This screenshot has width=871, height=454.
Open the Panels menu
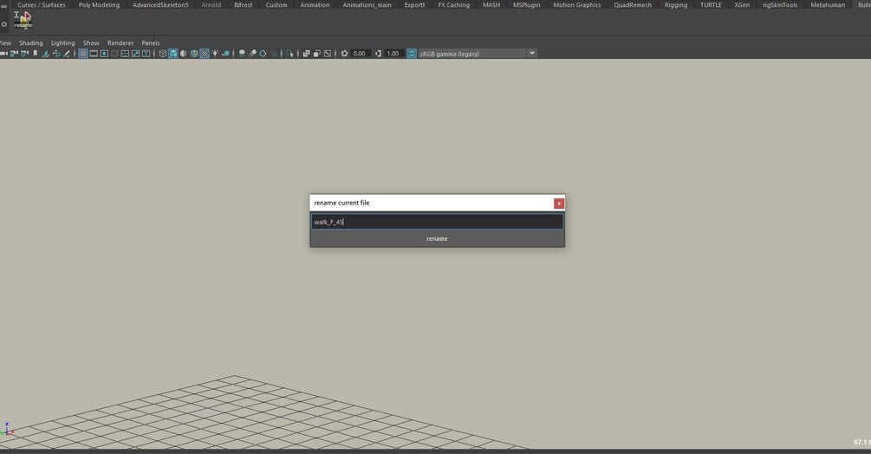(x=151, y=42)
